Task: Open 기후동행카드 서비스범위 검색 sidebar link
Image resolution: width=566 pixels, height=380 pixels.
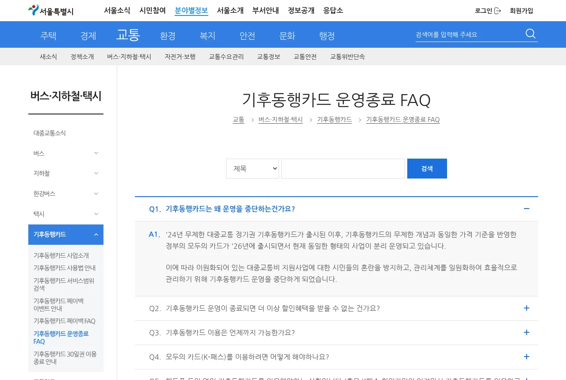Action: [x=64, y=284]
